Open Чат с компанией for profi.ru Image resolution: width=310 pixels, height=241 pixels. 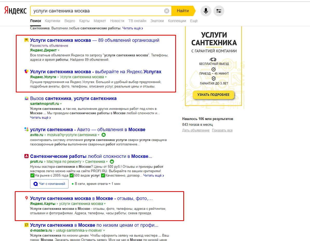point(49,184)
